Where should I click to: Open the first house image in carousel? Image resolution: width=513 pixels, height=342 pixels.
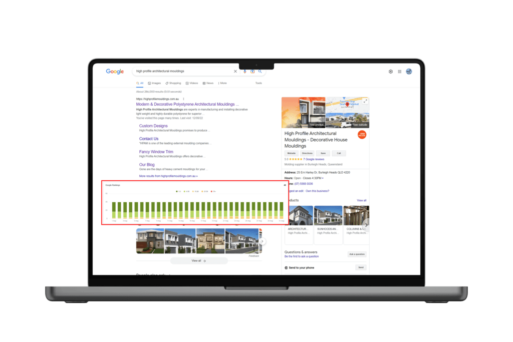[x=150, y=241]
